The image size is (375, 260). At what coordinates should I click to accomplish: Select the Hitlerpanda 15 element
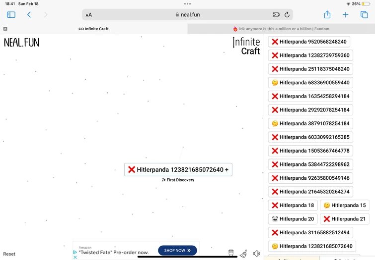pos(345,205)
